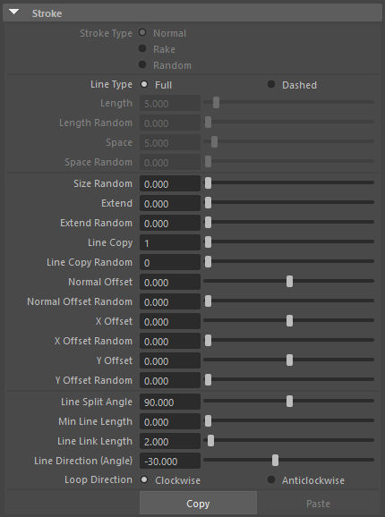Image resolution: width=385 pixels, height=517 pixels.
Task: Click the Line Direction (Angle) slider handle
Action: point(275,460)
